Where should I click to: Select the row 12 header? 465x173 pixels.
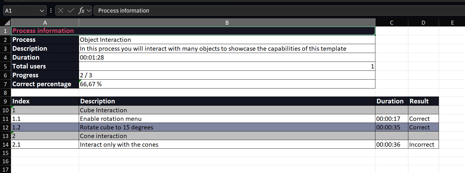tap(5, 127)
